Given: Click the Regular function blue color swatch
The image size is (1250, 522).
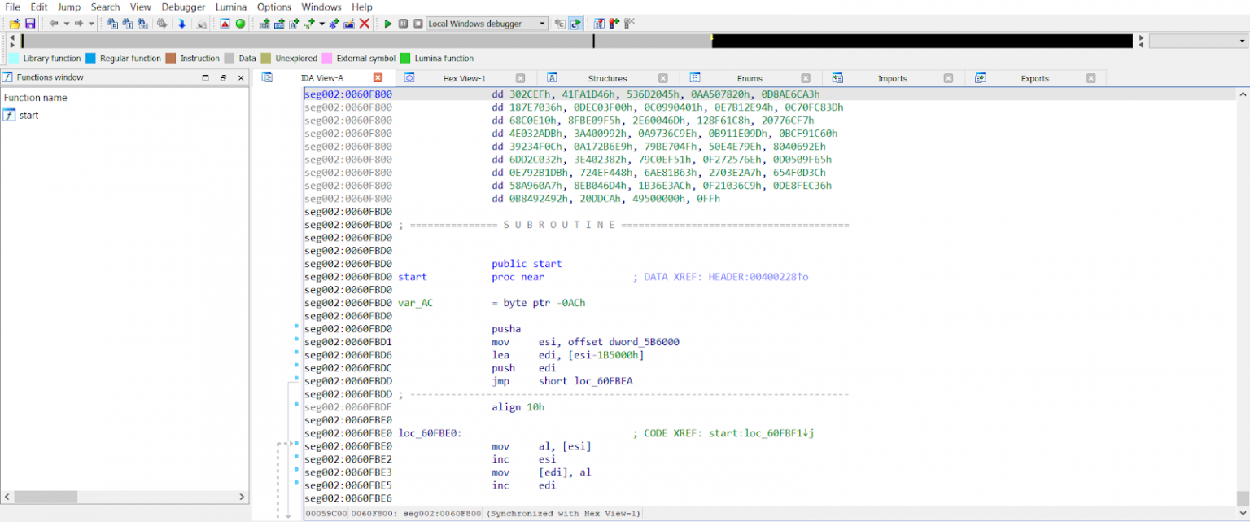Looking at the screenshot, I should click(x=91, y=59).
